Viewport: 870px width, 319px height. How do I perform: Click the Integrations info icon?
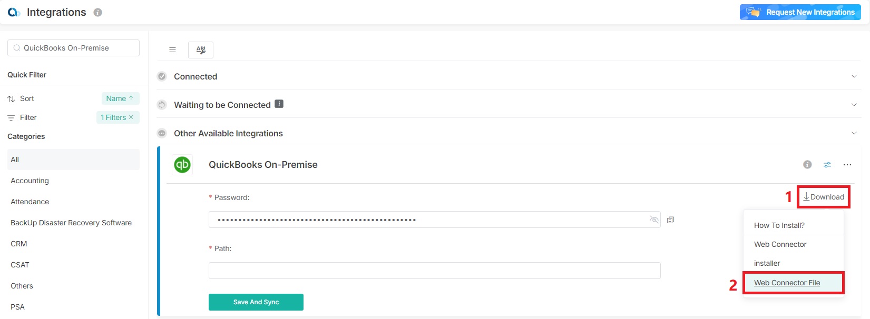[97, 13]
